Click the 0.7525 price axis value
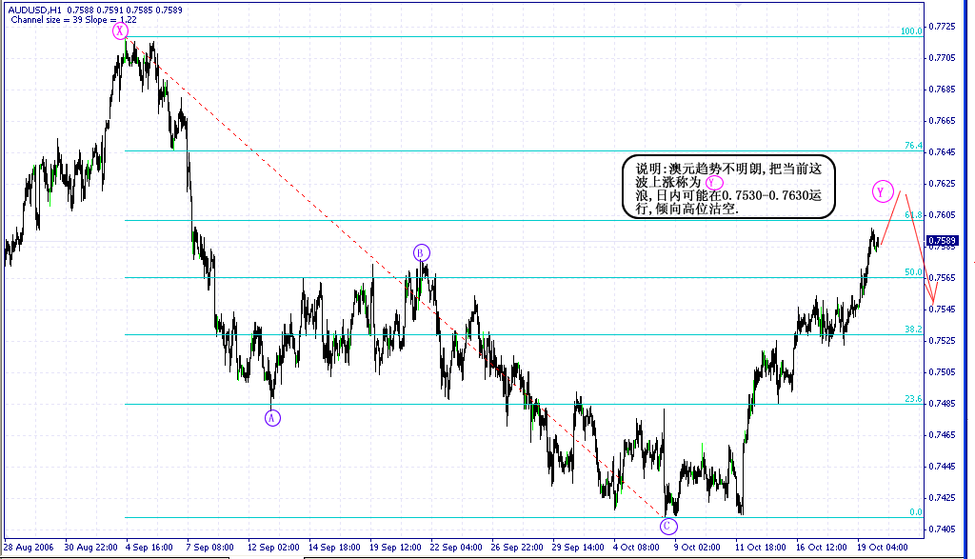 tap(942, 341)
